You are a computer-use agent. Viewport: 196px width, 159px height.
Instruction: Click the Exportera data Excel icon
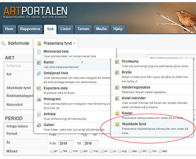coord(39,88)
